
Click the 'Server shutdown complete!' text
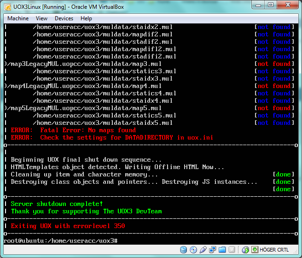click(x=57, y=204)
